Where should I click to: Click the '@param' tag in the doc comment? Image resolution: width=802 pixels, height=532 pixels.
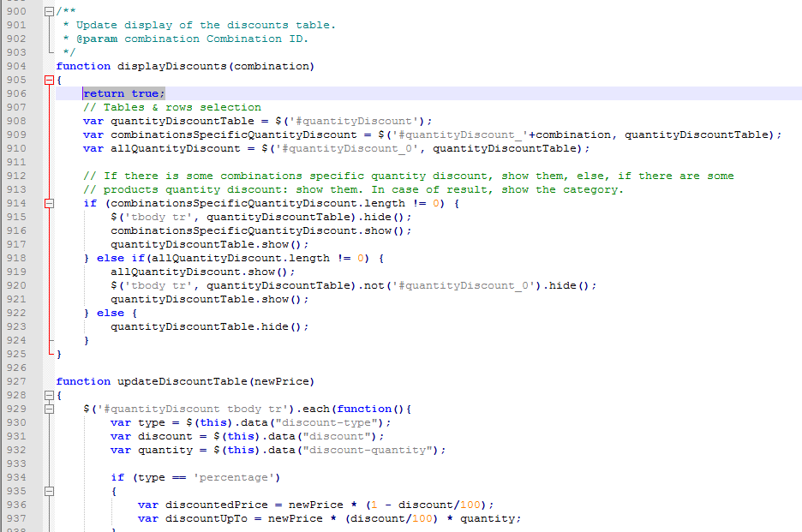coord(97,39)
